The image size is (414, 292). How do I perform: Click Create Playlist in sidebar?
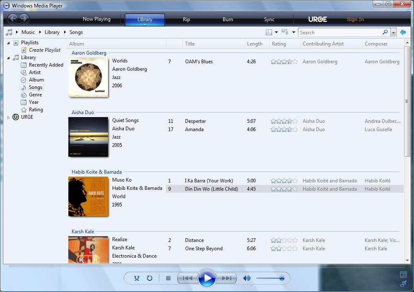coord(44,50)
